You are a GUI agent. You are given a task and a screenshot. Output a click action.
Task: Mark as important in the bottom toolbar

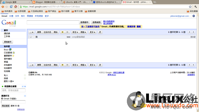click(62, 65)
